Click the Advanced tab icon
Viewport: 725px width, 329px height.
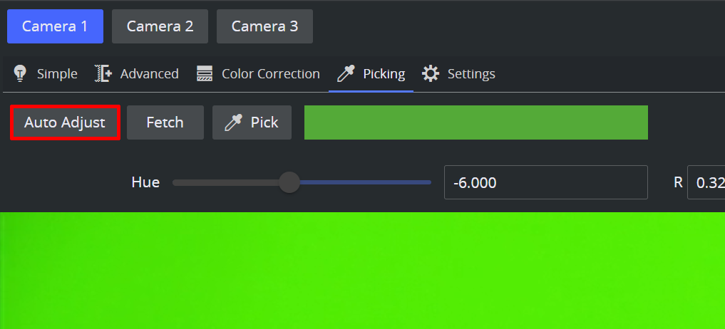tap(103, 73)
